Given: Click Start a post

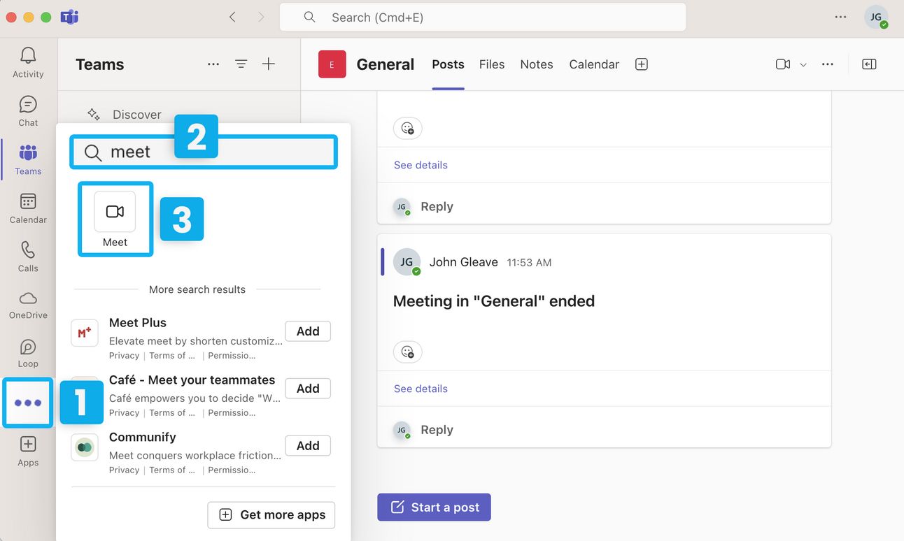Looking at the screenshot, I should (x=434, y=507).
